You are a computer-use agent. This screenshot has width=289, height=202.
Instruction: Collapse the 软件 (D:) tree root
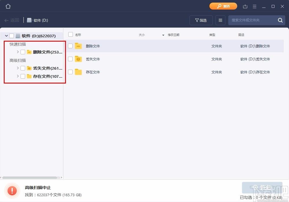tap(6, 36)
